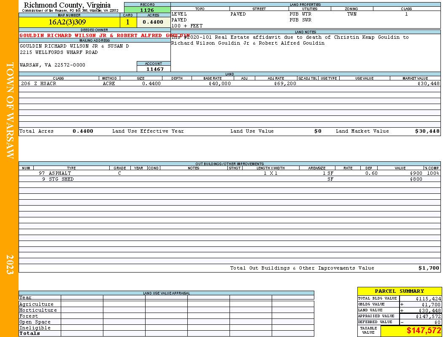Click the Total Acres 0.4400 value
The width and height of the screenshot is (443, 337).
(x=83, y=131)
